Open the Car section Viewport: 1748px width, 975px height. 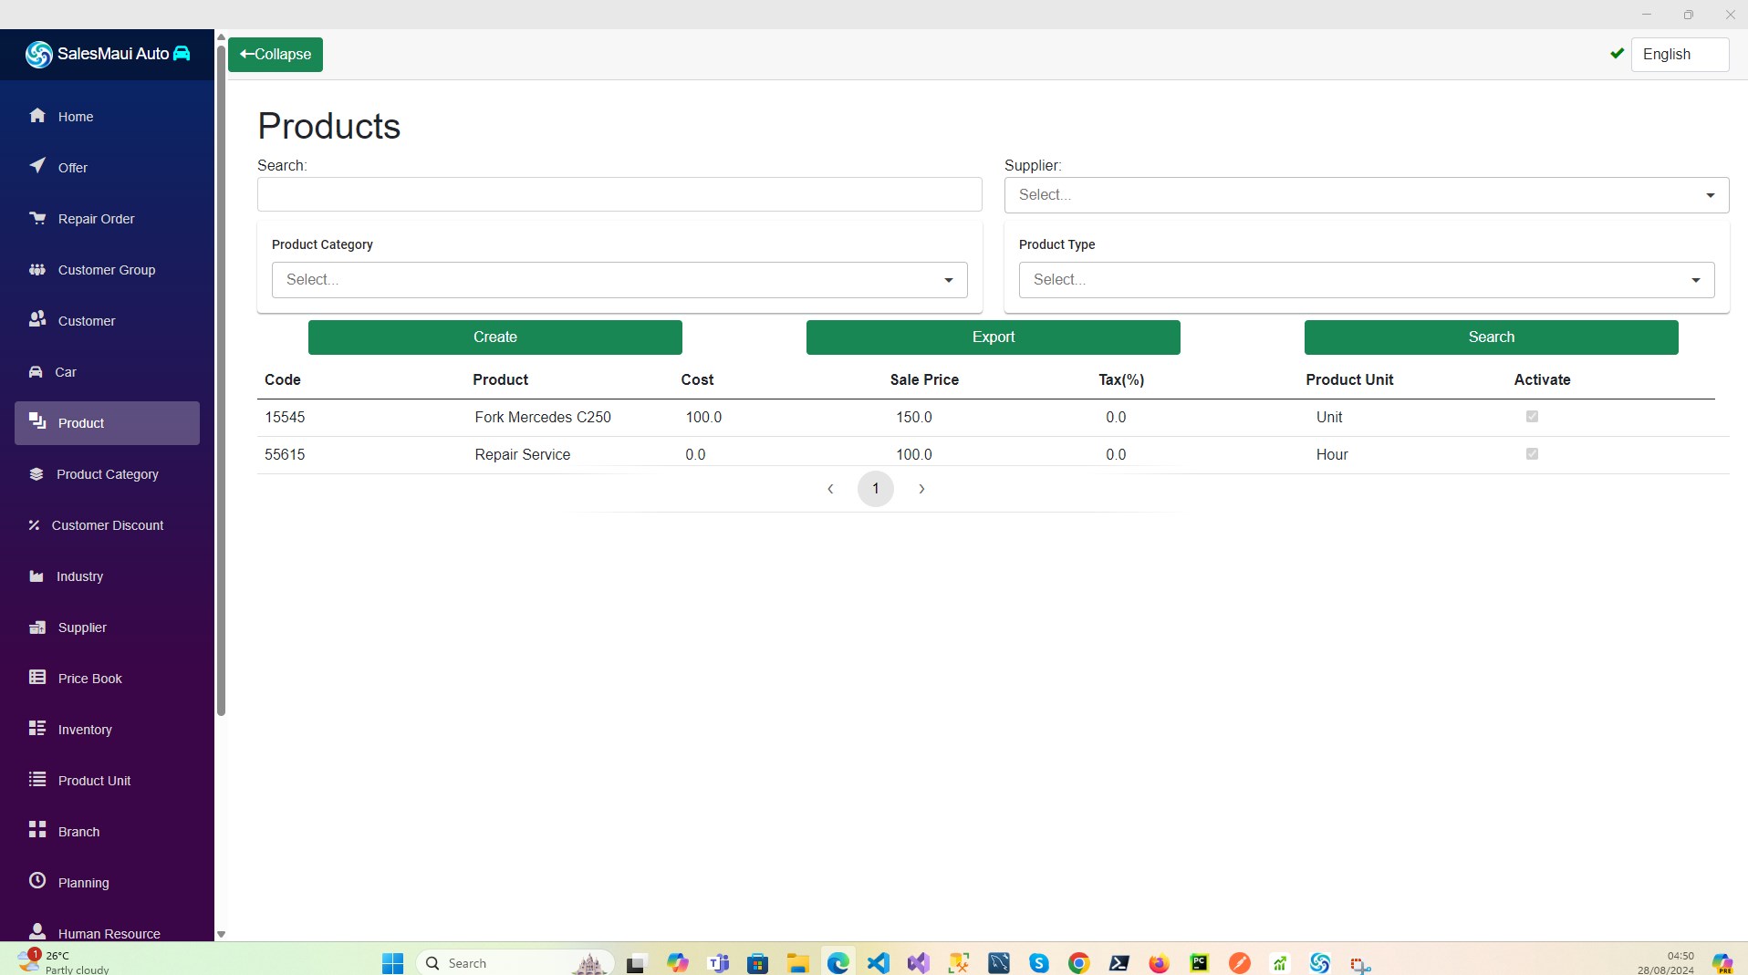tap(107, 372)
